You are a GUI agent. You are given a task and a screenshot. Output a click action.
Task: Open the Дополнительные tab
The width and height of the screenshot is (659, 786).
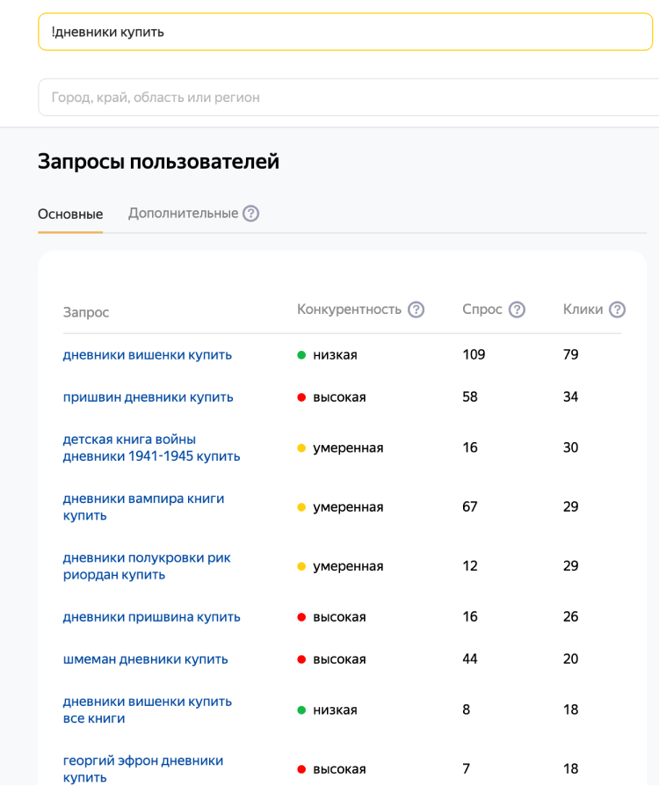point(183,214)
